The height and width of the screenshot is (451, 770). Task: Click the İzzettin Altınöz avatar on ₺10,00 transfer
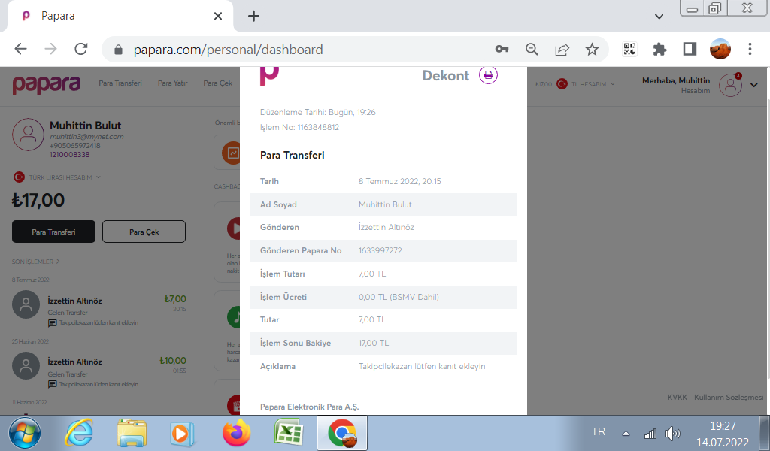pyautogui.click(x=26, y=365)
